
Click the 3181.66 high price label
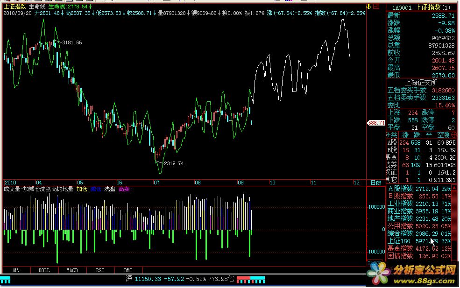tap(72, 42)
